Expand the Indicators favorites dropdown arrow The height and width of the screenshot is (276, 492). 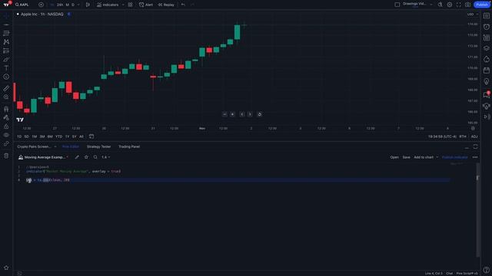[123, 5]
